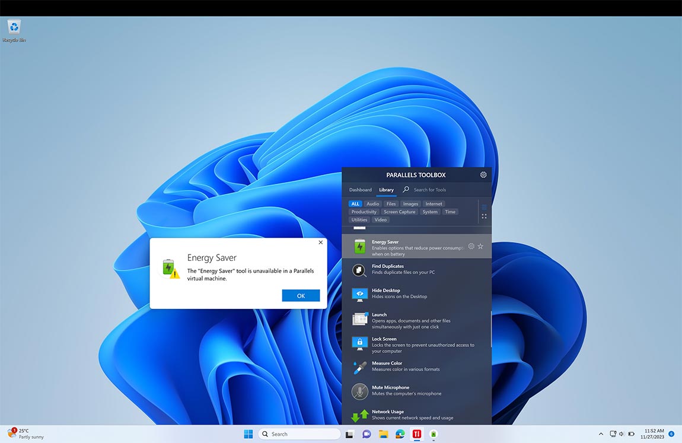Open Parallels Toolbox settings gear
The image size is (682, 443).
point(483,174)
